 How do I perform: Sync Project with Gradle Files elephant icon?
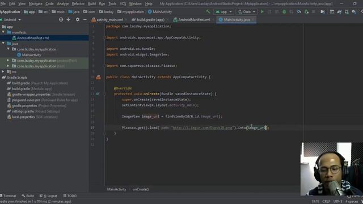339,11
